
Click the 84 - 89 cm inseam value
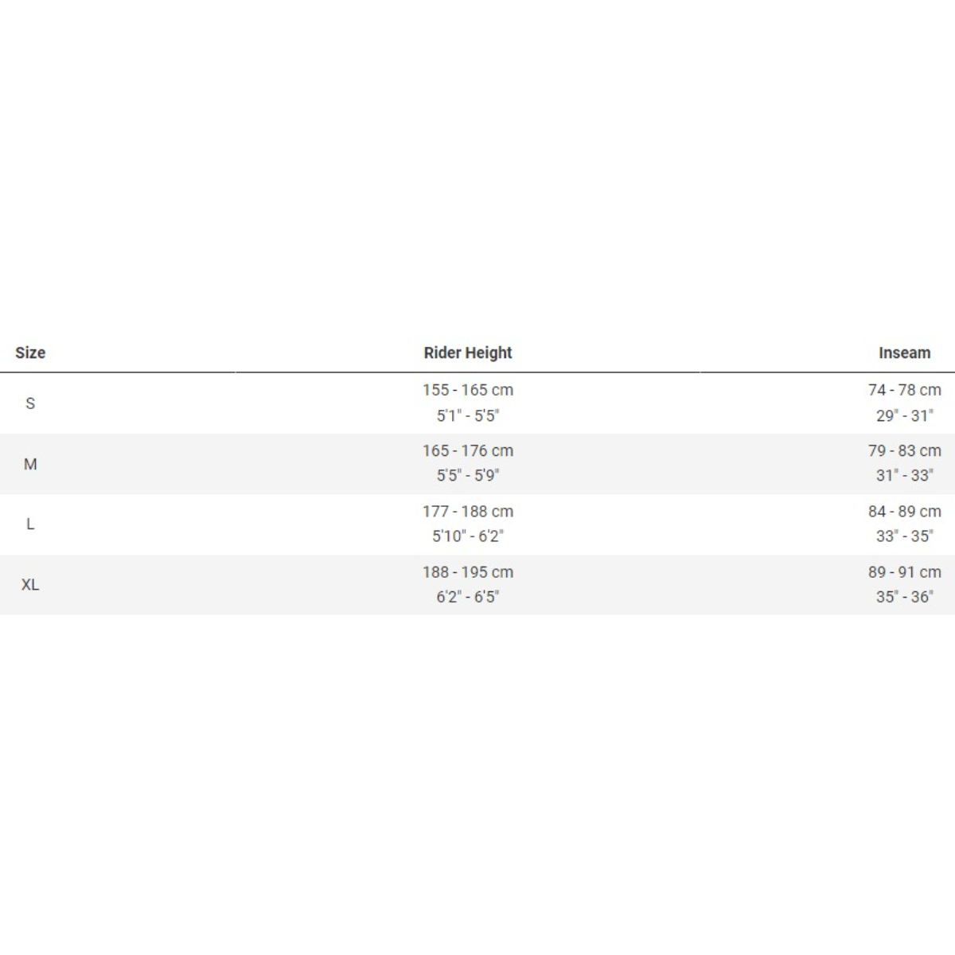(x=904, y=511)
